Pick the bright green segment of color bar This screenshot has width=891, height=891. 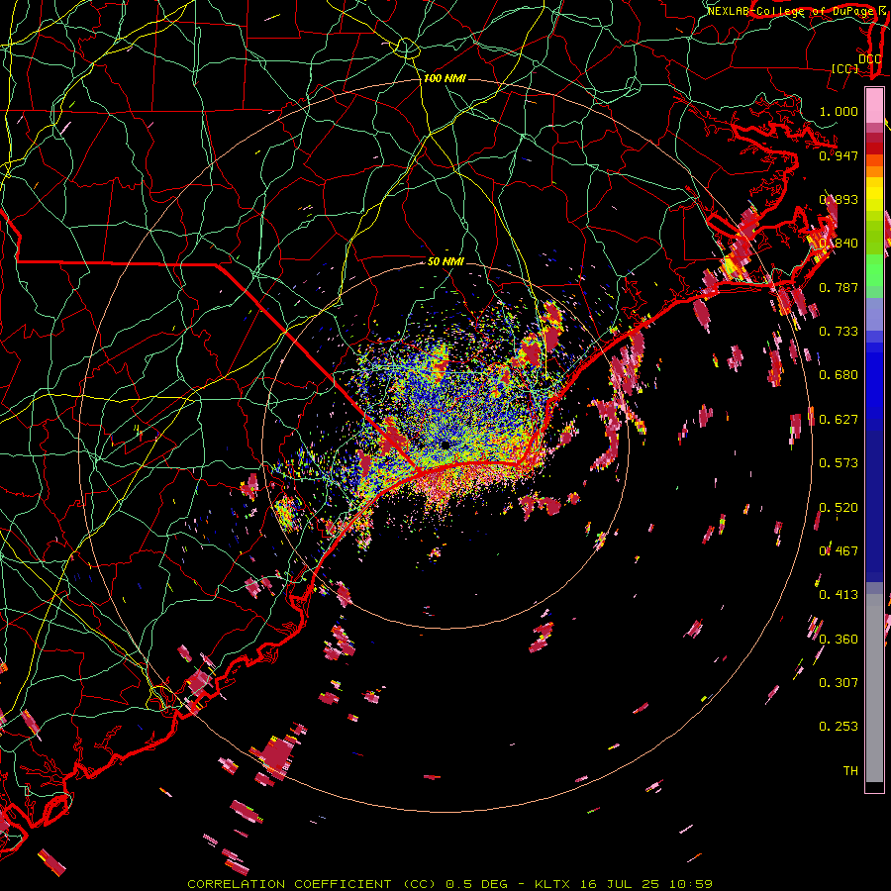874,270
